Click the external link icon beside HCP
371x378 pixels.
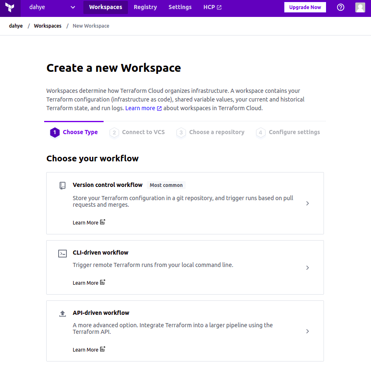(219, 7)
